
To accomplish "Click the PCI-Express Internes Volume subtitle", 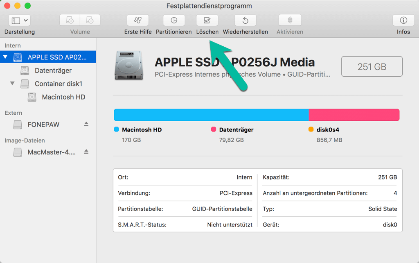I will pyautogui.click(x=242, y=75).
